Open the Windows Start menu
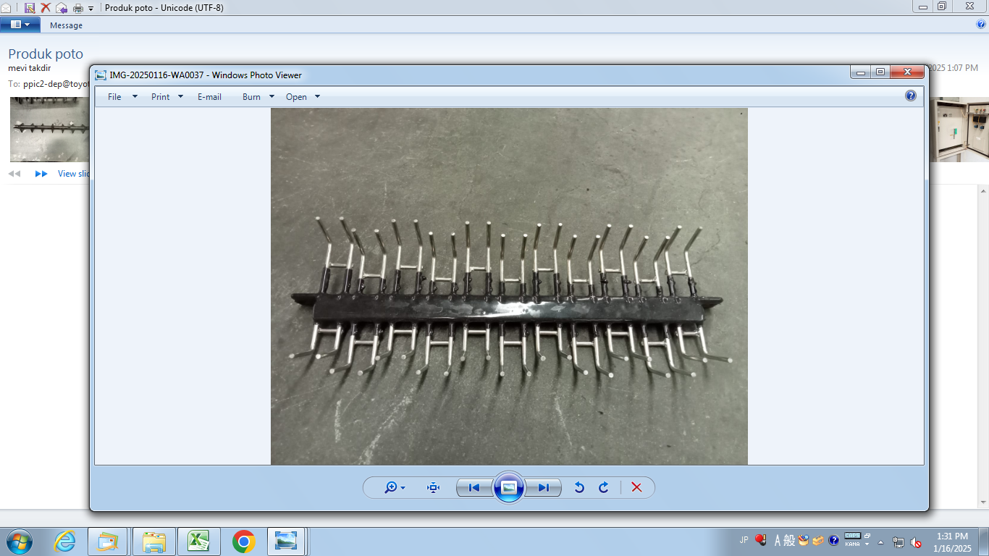989x556 pixels. click(x=19, y=542)
